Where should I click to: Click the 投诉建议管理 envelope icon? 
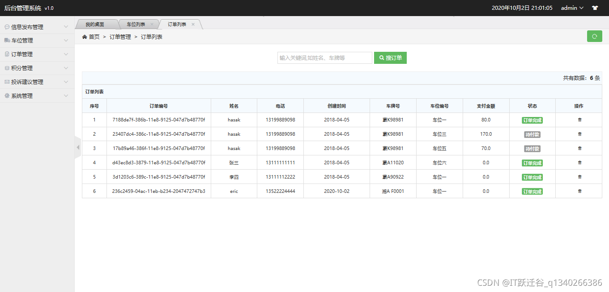coord(7,82)
